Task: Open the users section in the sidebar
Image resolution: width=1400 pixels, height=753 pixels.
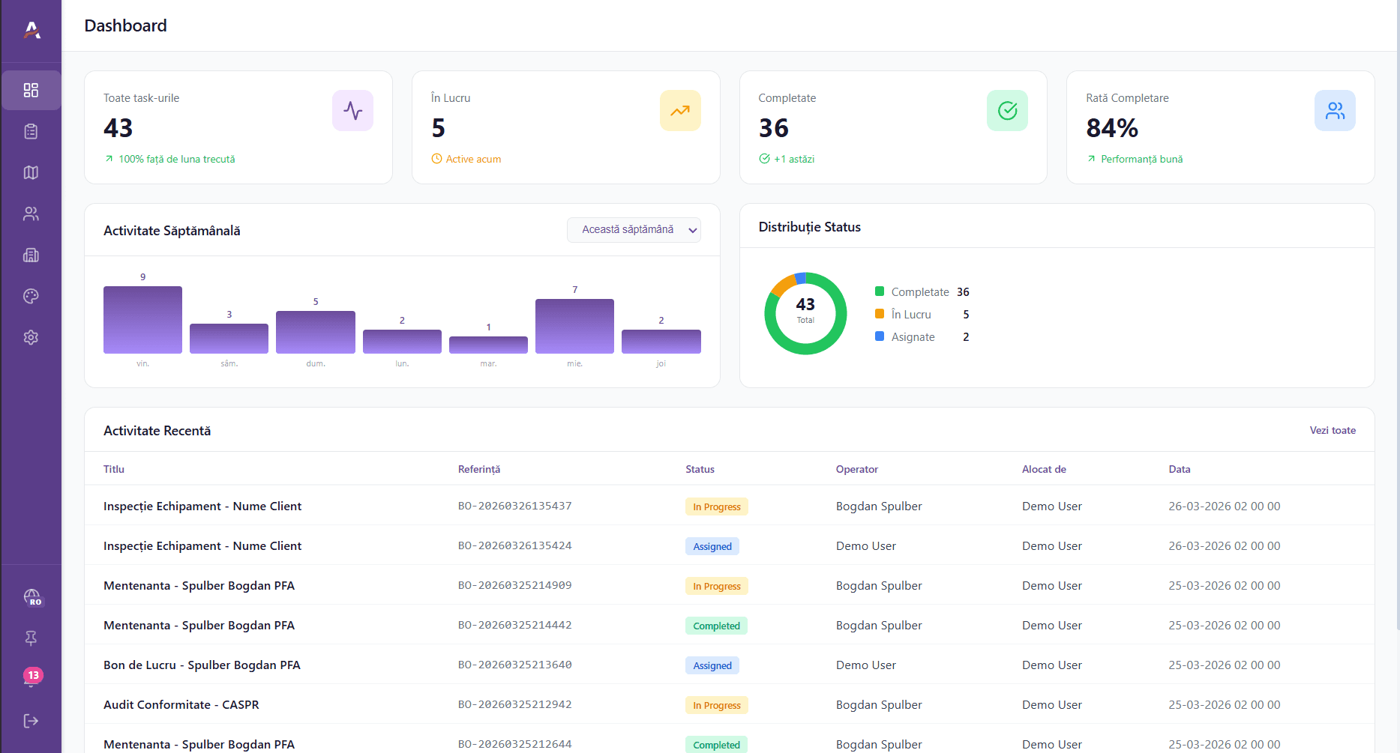Action: point(31,214)
